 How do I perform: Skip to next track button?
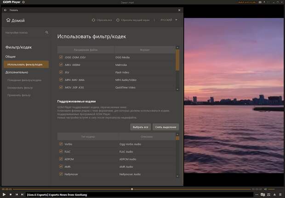click(x=23, y=194)
